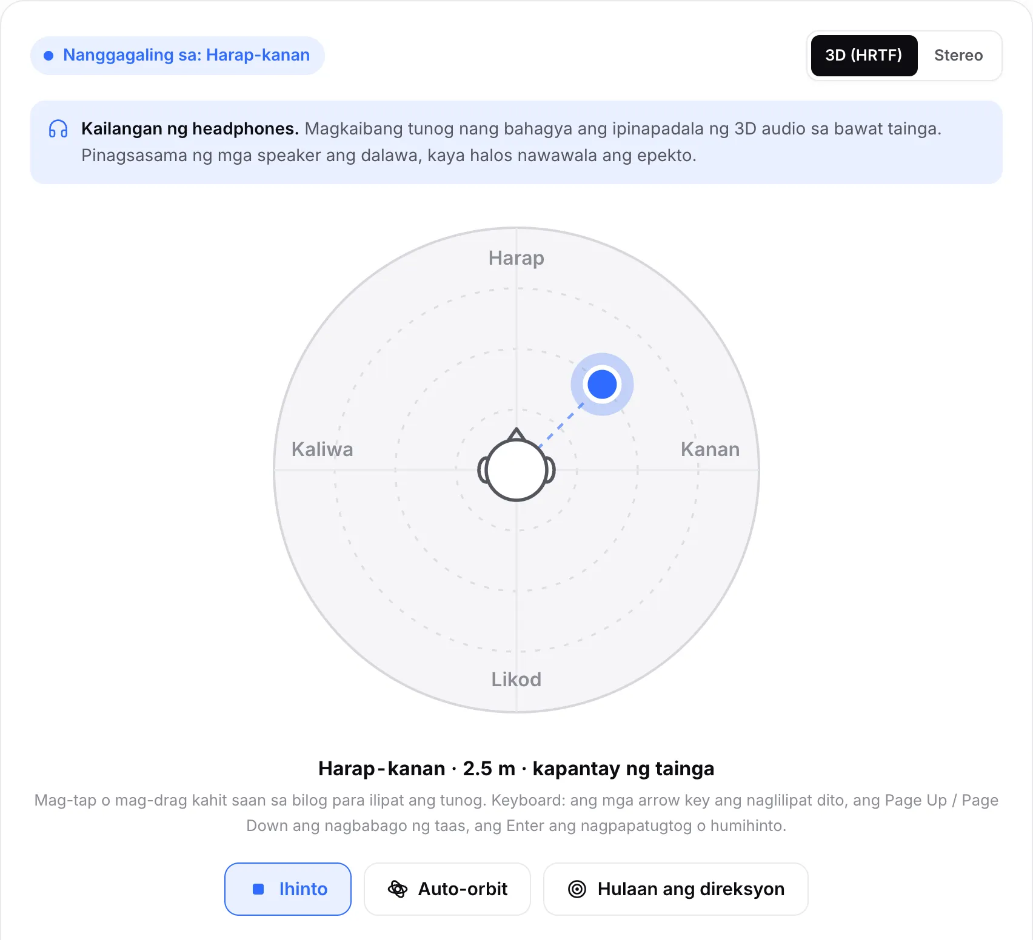Viewport: 1033px width, 940px height.
Task: Click the Mag-tap o mag-drag instructions text
Action: (x=516, y=813)
